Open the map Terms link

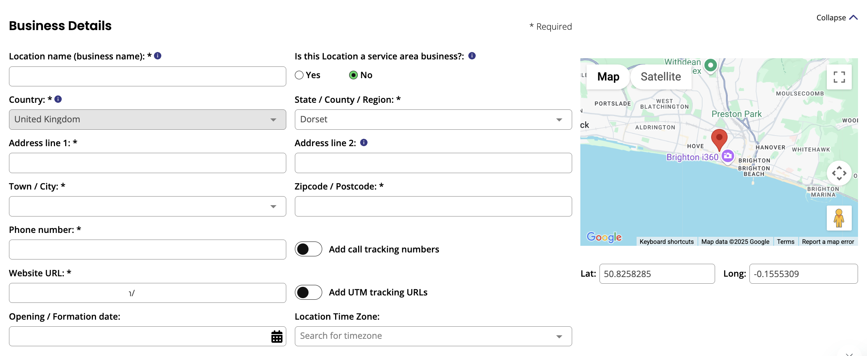[x=785, y=242]
